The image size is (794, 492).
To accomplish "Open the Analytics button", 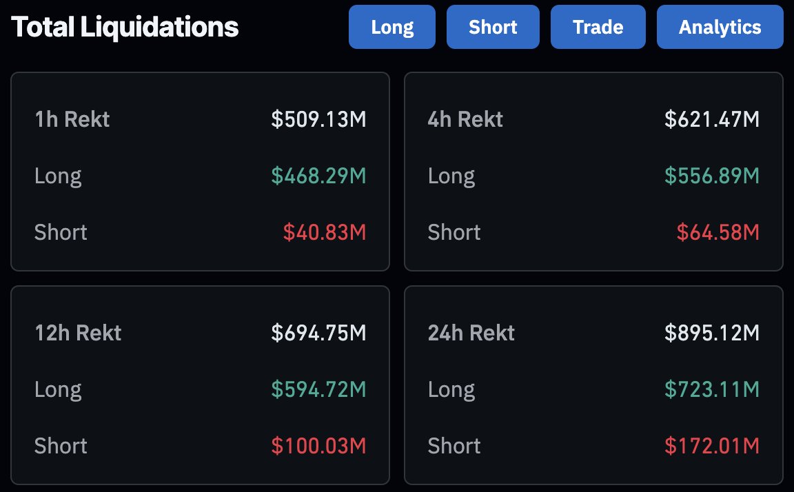I will coord(720,27).
